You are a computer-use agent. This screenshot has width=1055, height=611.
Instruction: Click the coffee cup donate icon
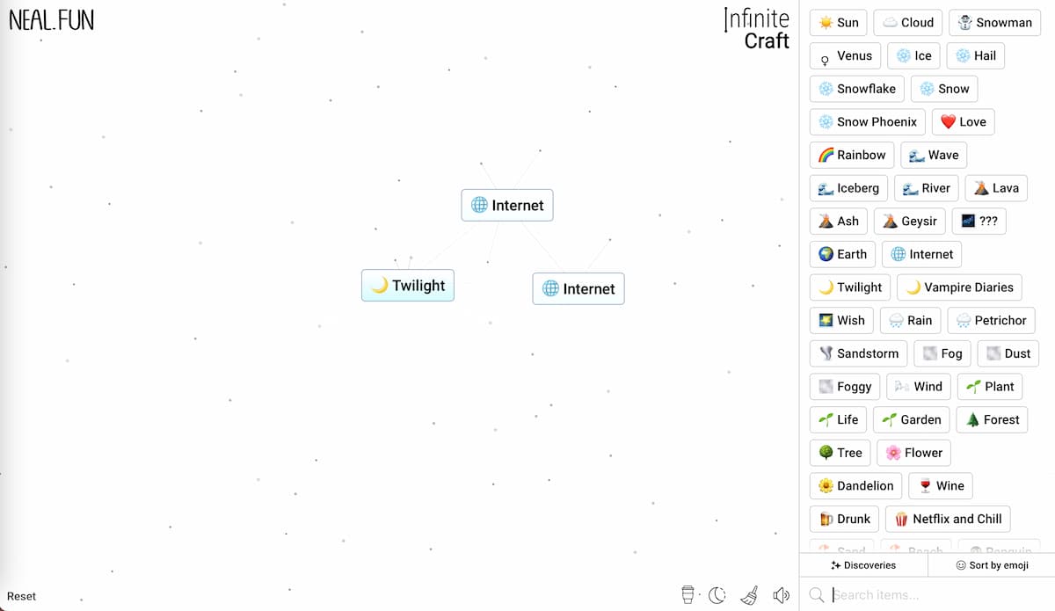tap(688, 595)
